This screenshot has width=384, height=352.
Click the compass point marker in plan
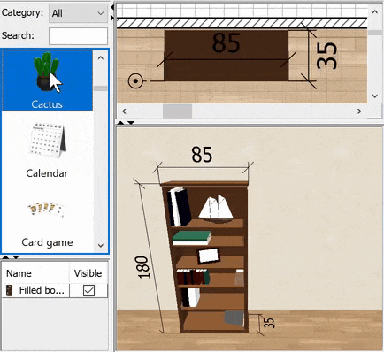click(135, 80)
